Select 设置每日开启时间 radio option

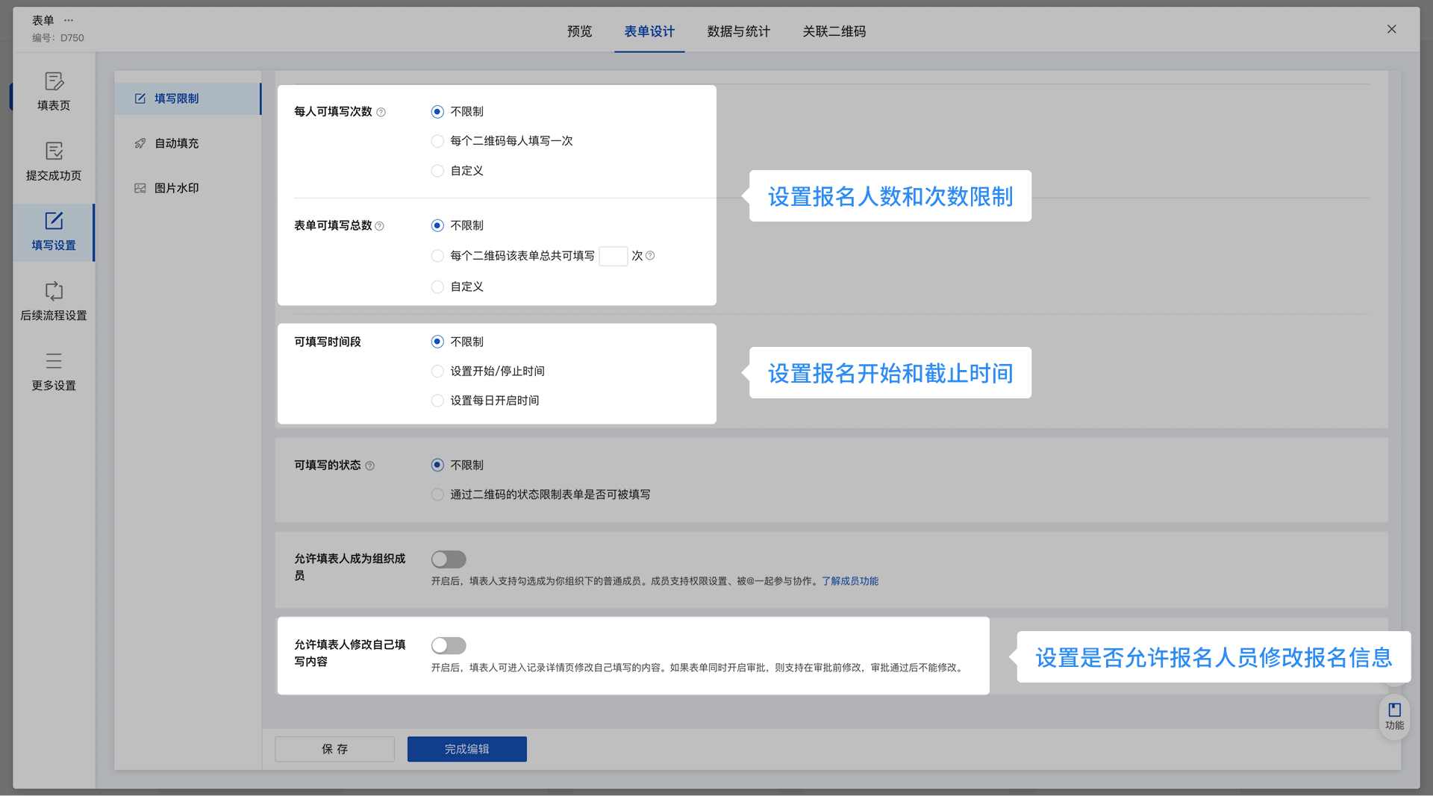tap(437, 401)
